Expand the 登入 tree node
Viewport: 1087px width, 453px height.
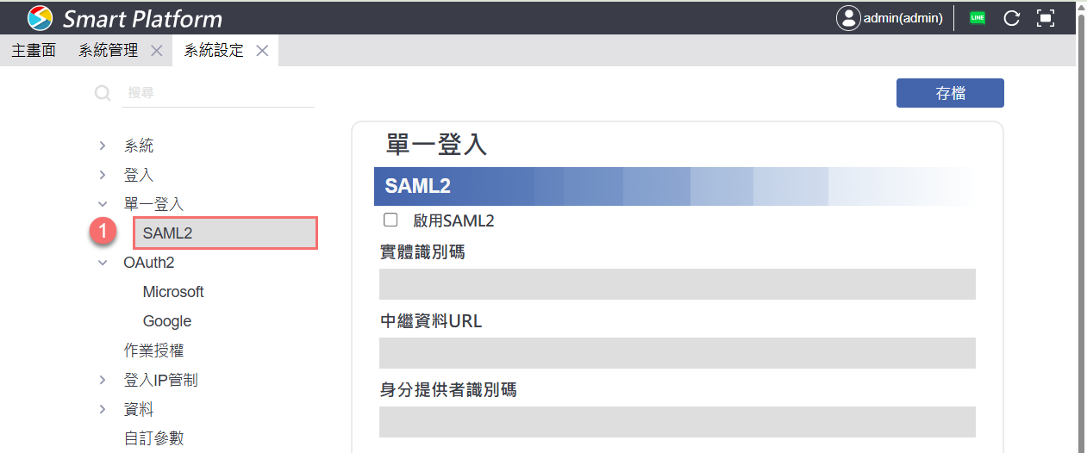click(103, 176)
